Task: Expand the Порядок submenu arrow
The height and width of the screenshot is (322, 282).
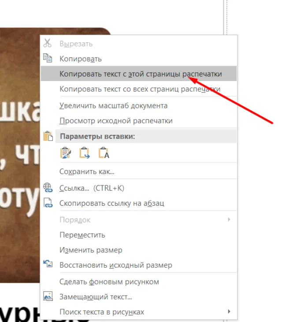Action: 229,219
